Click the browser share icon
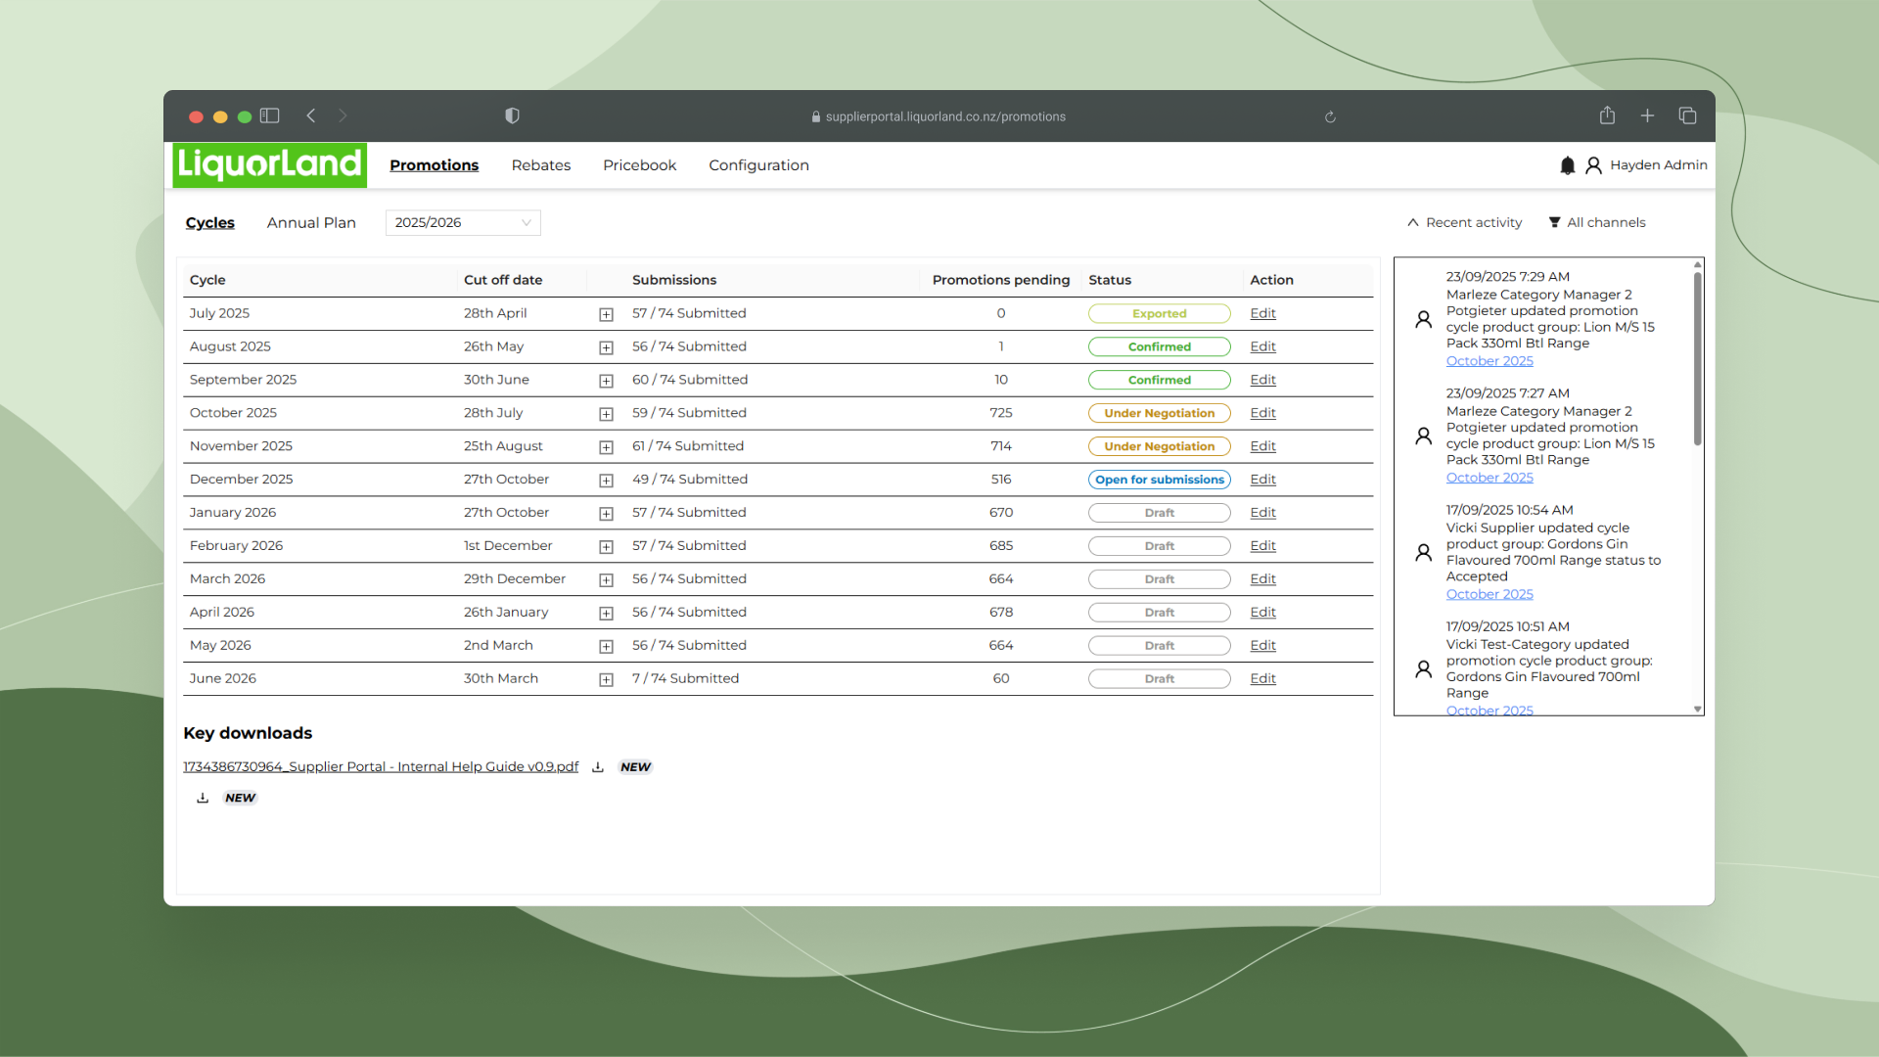 (x=1607, y=115)
